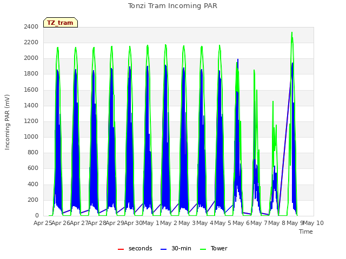
Task: Toggle the 30-min legend label
Action: point(181,248)
